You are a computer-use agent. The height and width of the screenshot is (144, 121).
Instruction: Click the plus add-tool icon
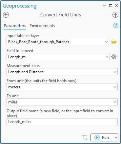pos(115,15)
